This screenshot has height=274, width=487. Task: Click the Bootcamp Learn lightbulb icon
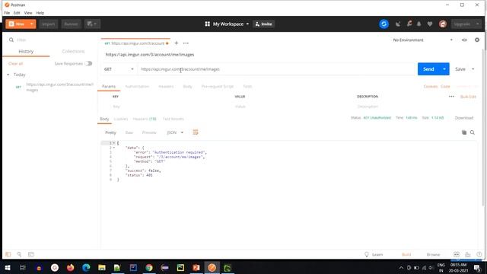367,254
